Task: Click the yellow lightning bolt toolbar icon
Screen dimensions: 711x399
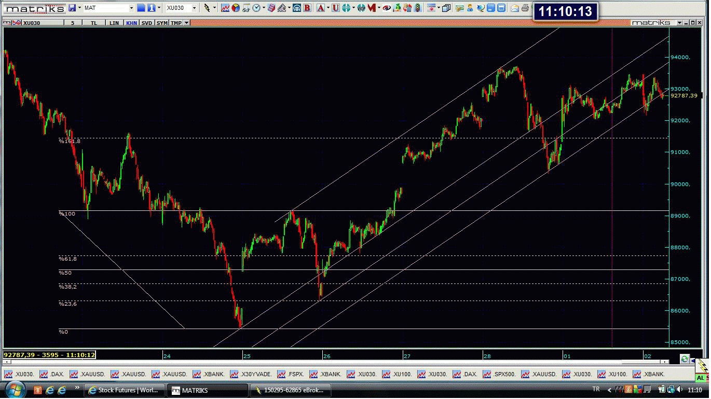Action: pyautogui.click(x=207, y=8)
